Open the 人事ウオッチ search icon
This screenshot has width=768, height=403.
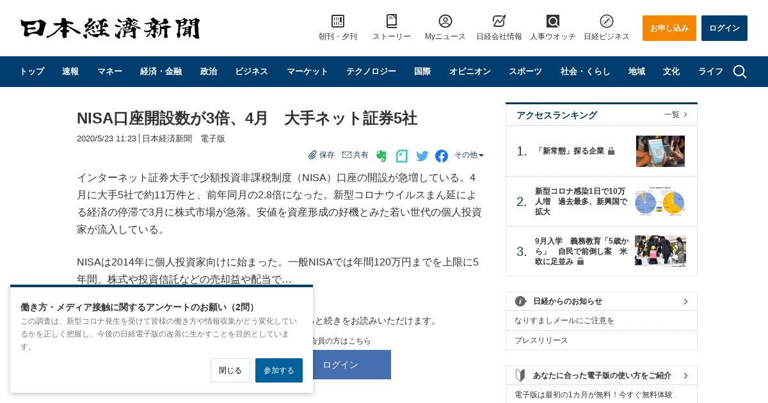point(553,21)
